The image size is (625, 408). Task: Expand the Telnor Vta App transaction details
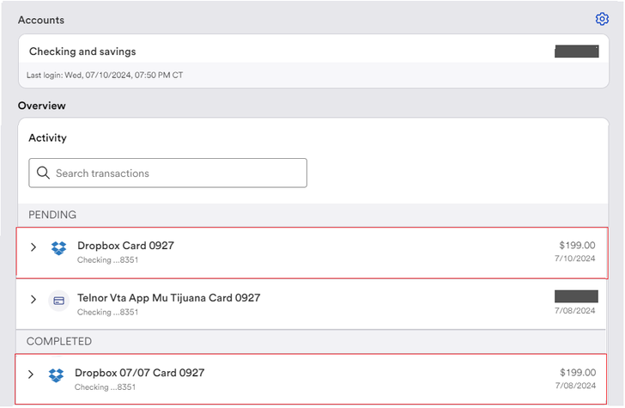pos(33,300)
